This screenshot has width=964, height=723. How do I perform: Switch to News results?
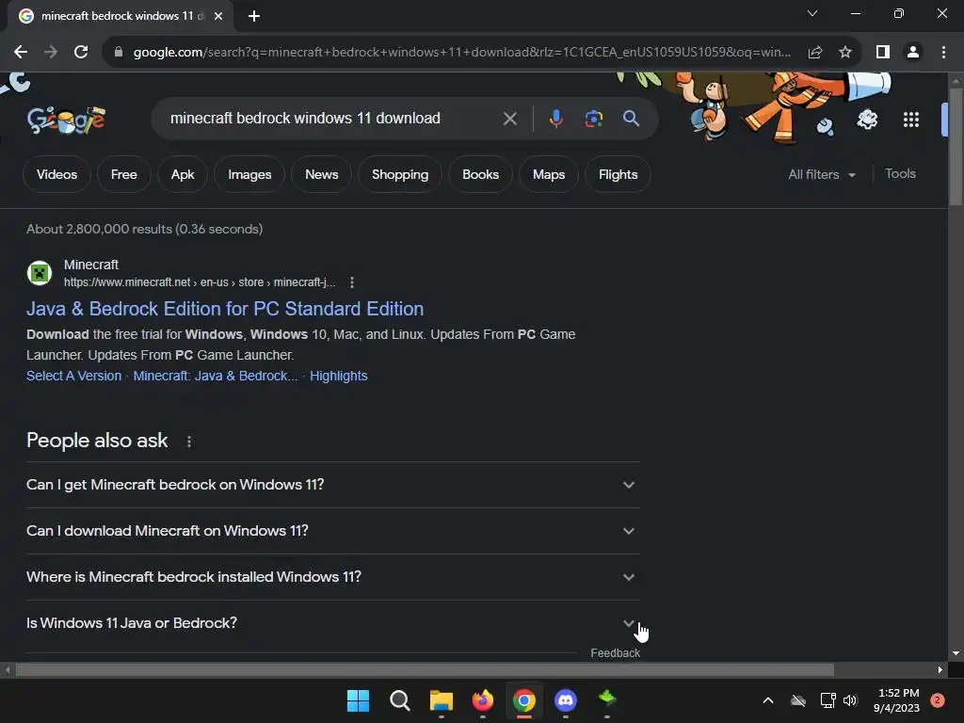click(x=322, y=174)
